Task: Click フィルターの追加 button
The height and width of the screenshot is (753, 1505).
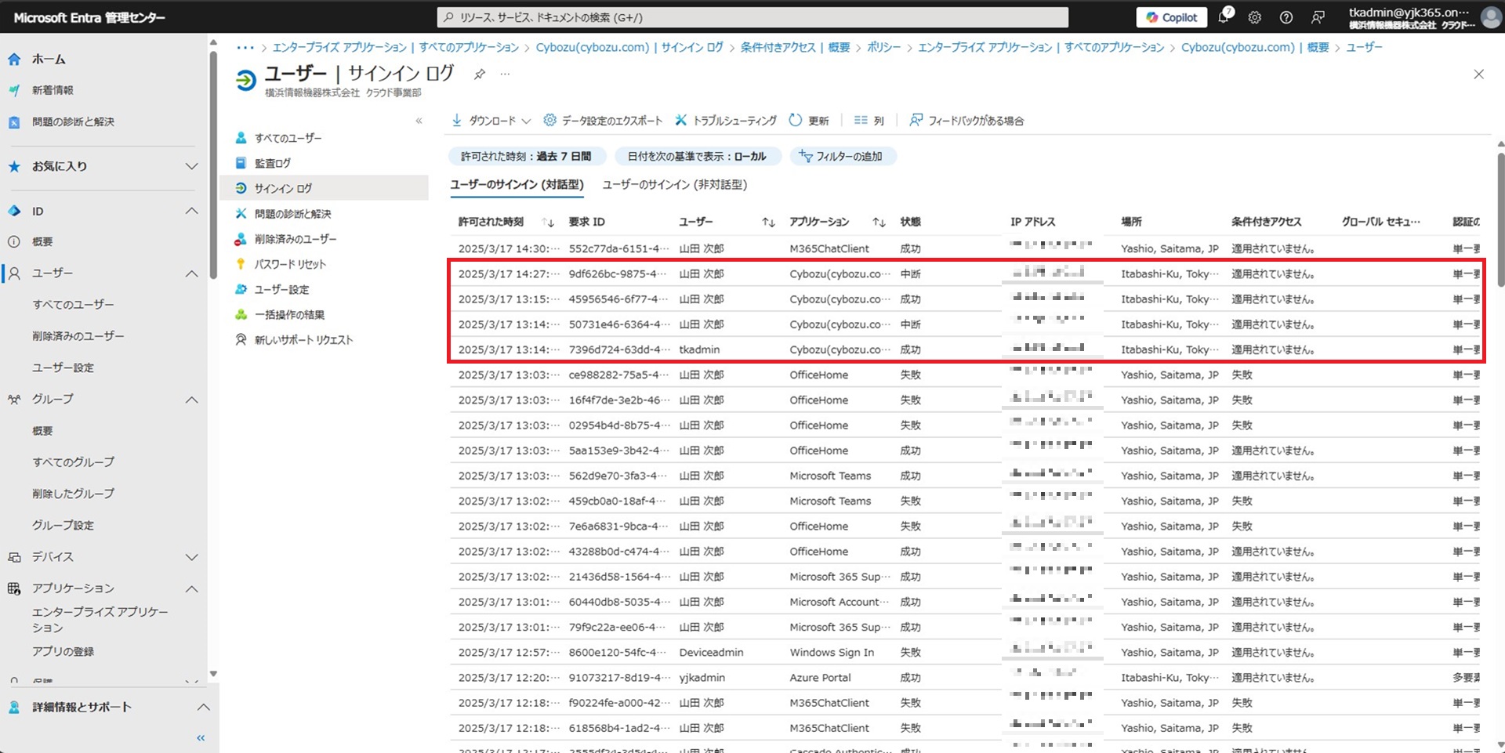Action: point(842,156)
